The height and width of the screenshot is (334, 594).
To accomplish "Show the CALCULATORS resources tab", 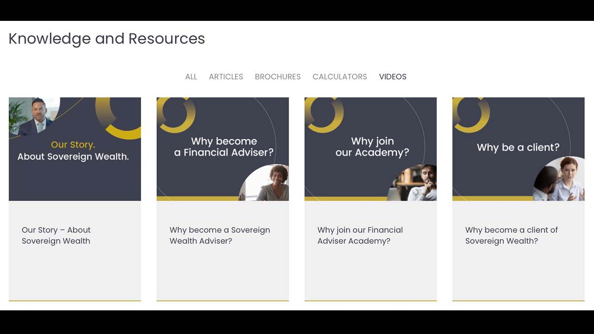I will 340,77.
